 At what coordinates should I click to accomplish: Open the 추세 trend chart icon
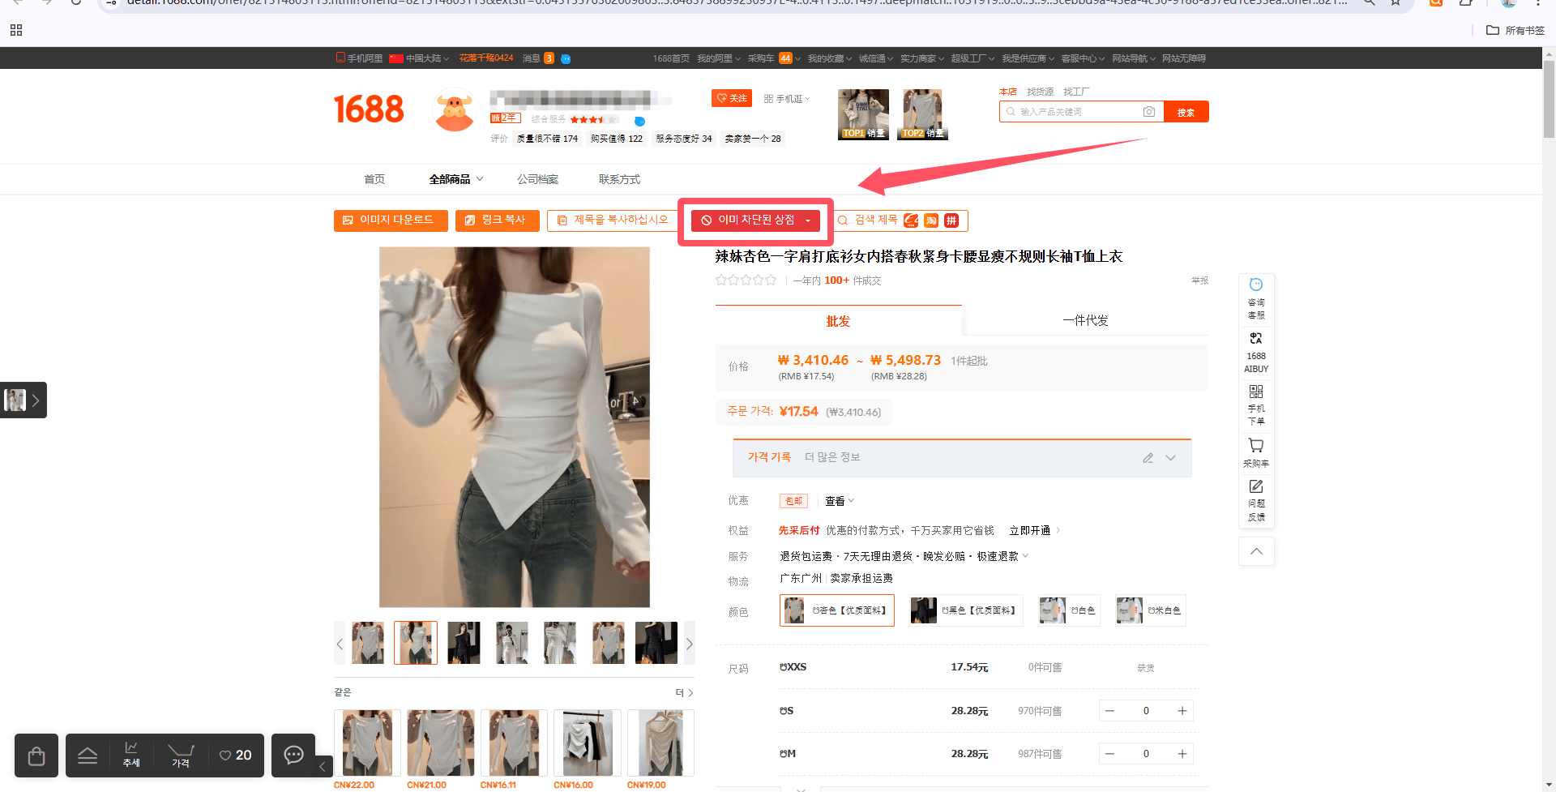(x=131, y=754)
